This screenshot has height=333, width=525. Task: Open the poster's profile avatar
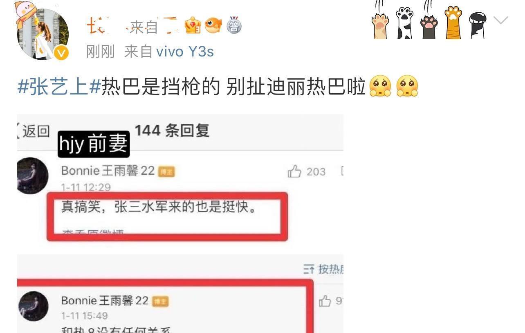(x=43, y=34)
